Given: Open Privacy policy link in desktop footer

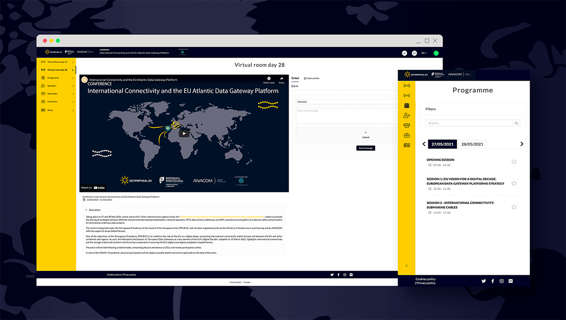Looking at the screenshot, I should (x=129, y=274).
